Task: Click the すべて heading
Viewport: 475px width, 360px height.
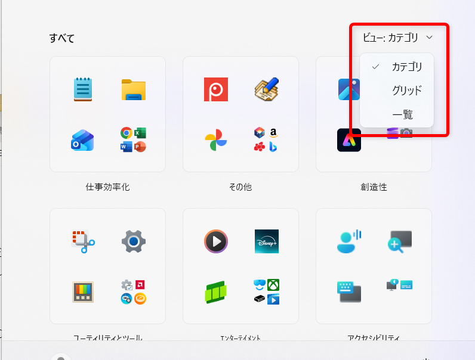Action: pos(62,38)
